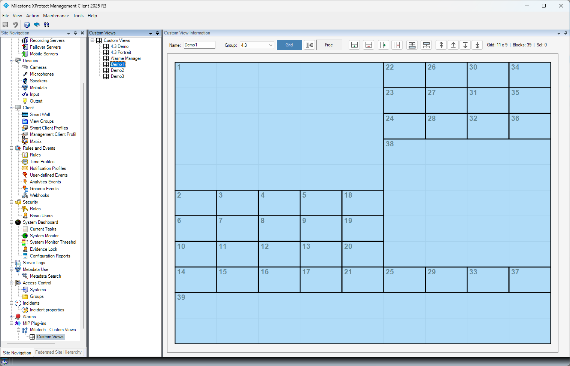Open Custom Views under Miletech plug-in
Screen dimensions: 570x366
tap(50, 337)
